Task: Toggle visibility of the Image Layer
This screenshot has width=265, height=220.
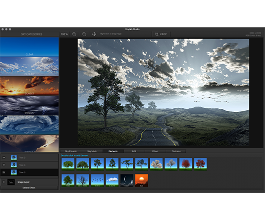Action: click(x=4, y=182)
